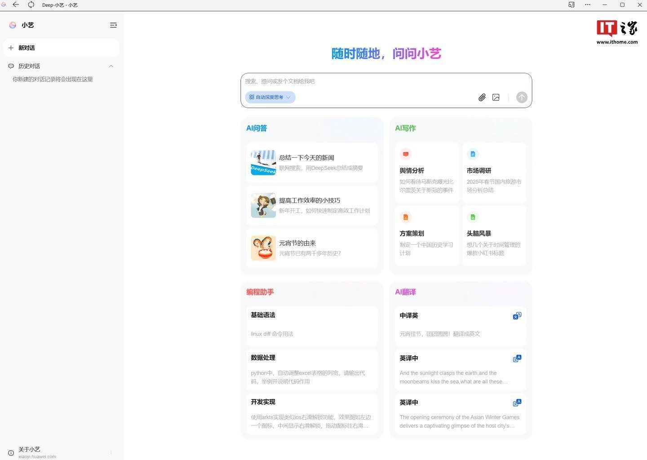The width and height of the screenshot is (647, 460).
Task: Click the refresh icon in title bar
Action: tap(31, 5)
